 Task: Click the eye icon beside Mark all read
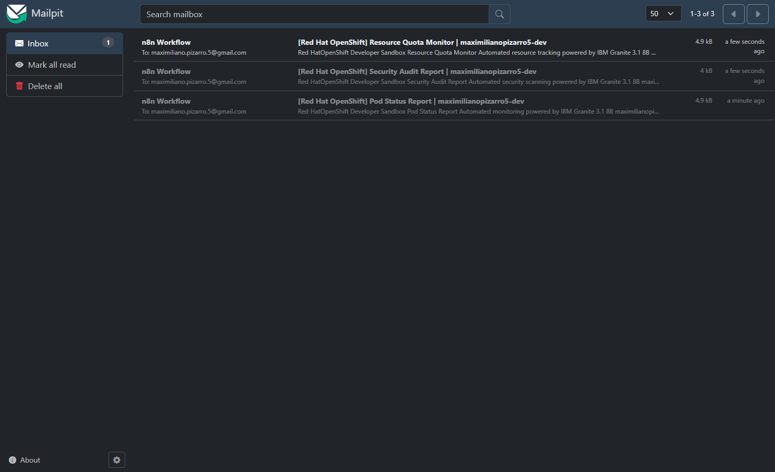19,65
